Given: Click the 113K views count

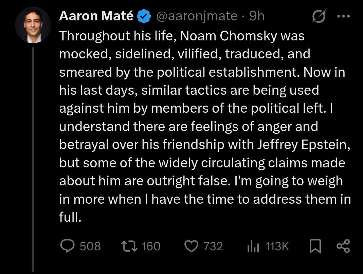Looking at the screenshot, I should pos(277,246).
